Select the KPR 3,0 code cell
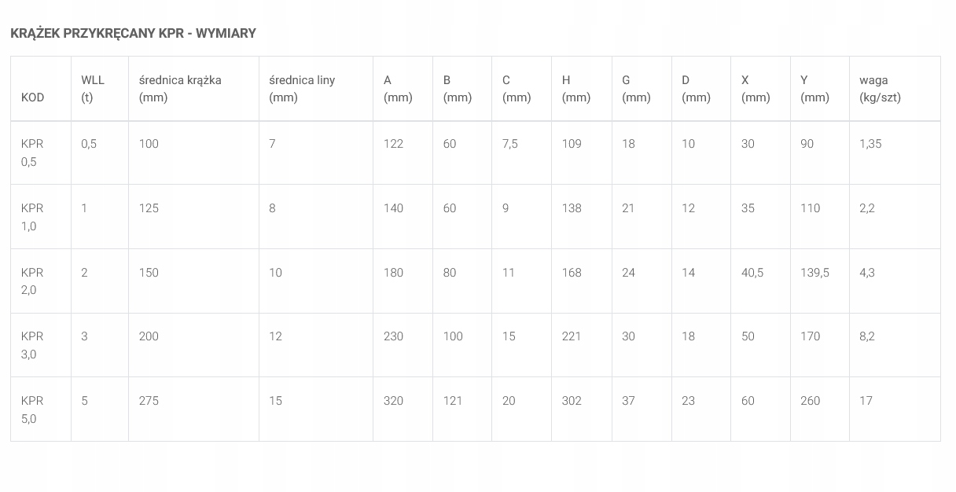Viewport: 956px width, 492px height. coord(32,345)
